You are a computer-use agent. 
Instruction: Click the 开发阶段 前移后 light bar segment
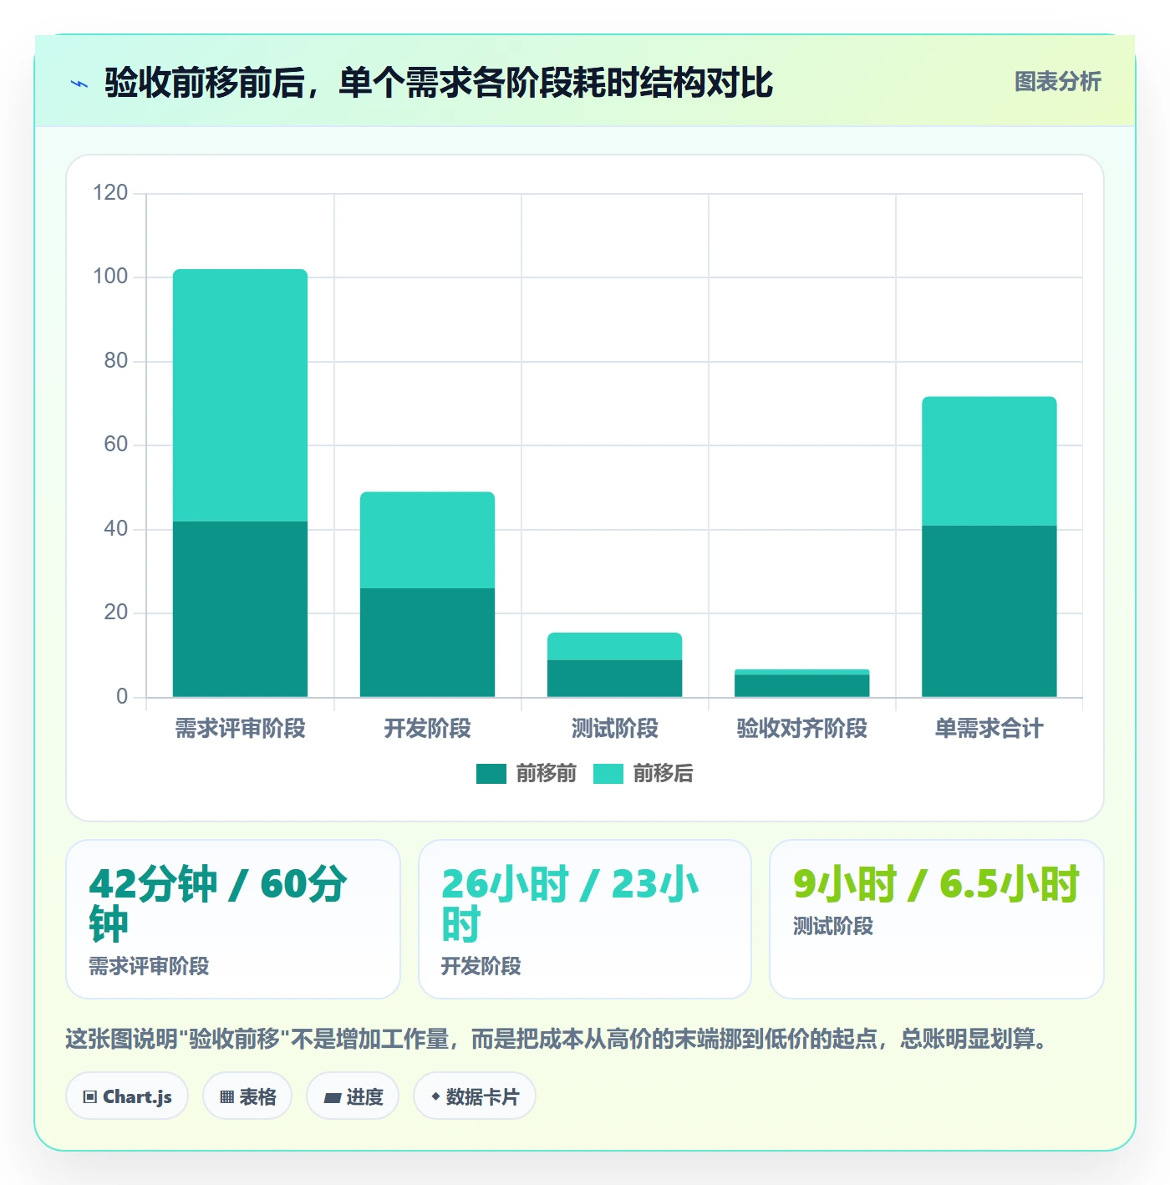click(x=427, y=540)
